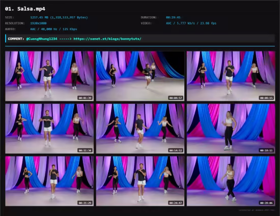280x216 pixels.
Task: Open the thumbnail stamped 00:14:52
Action: click(x=140, y=129)
